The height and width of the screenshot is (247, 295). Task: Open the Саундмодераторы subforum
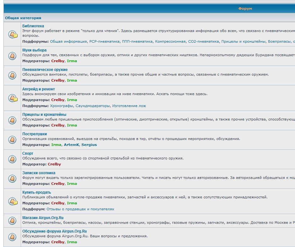click(x=93, y=106)
